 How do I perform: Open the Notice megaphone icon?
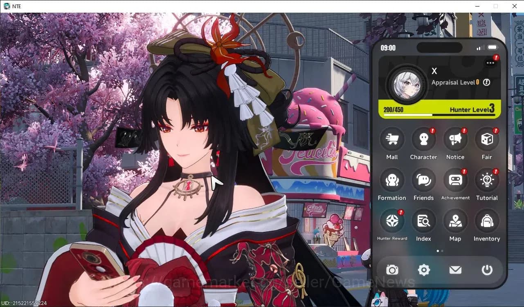coord(455,139)
